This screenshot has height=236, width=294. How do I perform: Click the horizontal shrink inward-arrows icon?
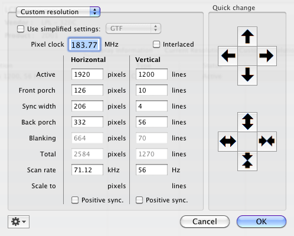point(267,142)
